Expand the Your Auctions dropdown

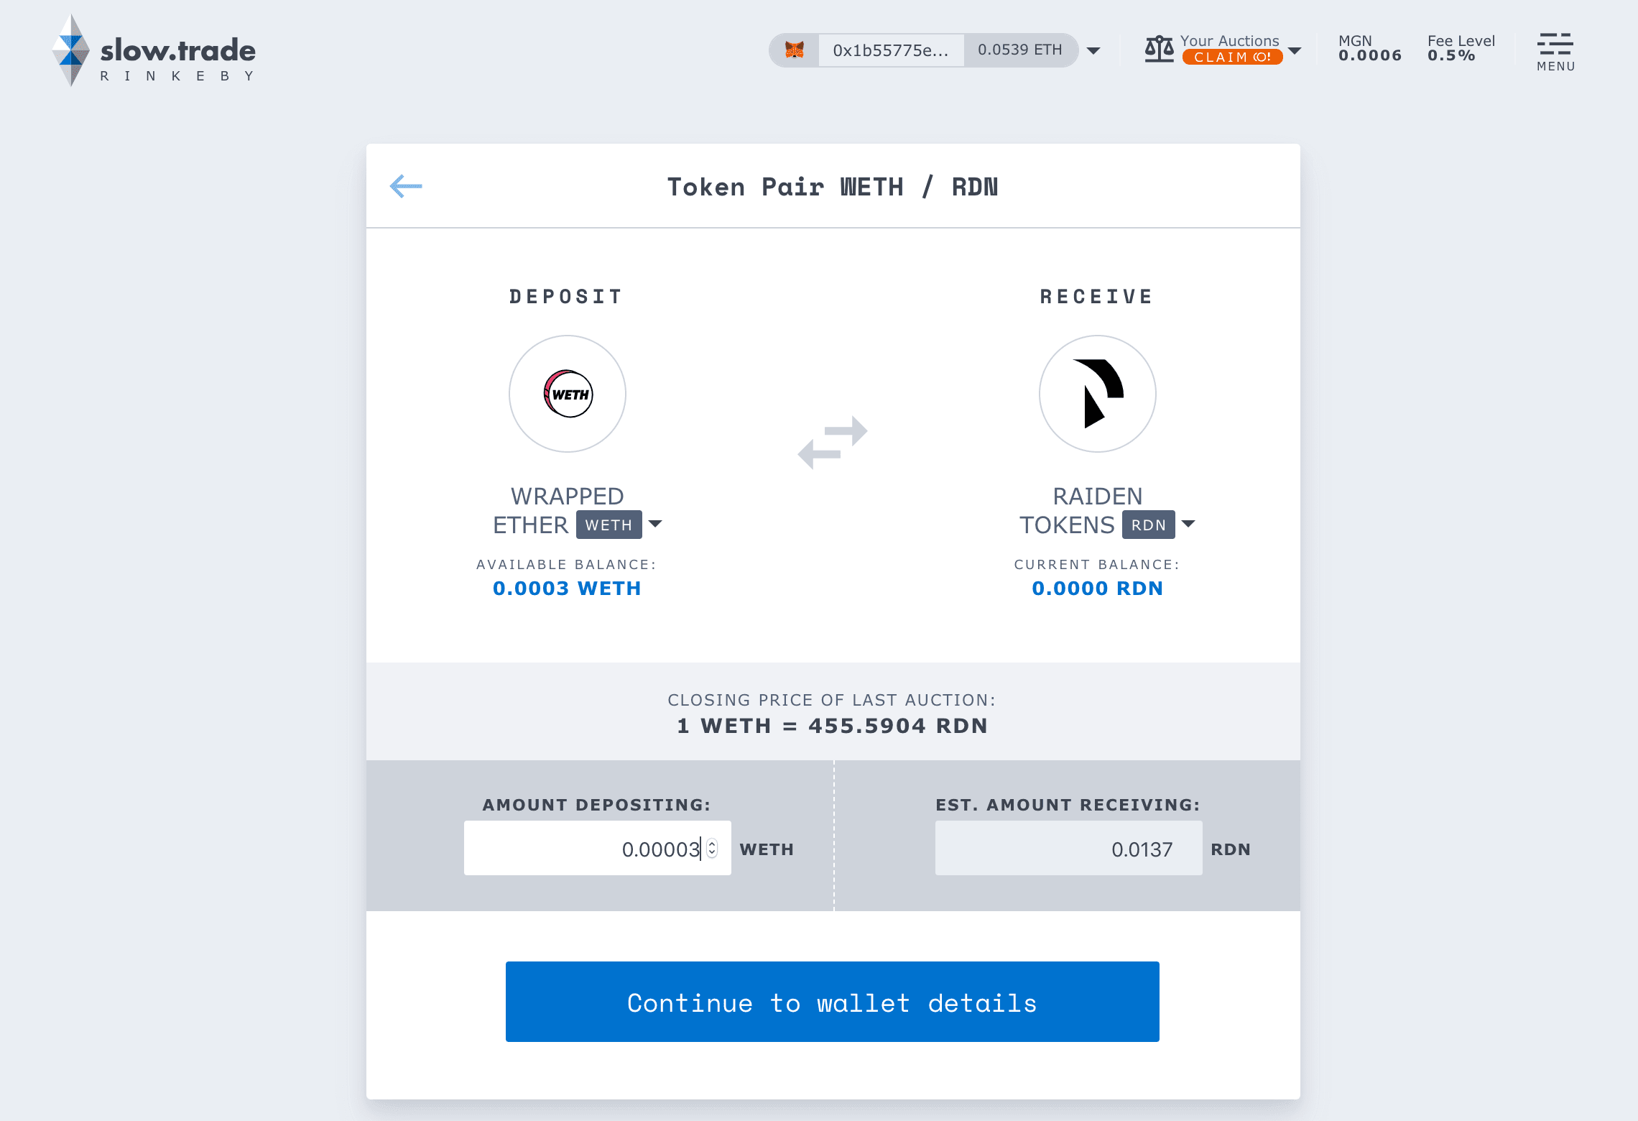coord(1294,49)
